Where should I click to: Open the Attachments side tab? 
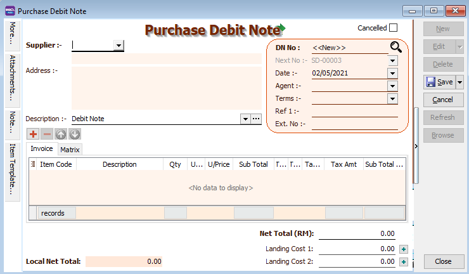click(12, 78)
